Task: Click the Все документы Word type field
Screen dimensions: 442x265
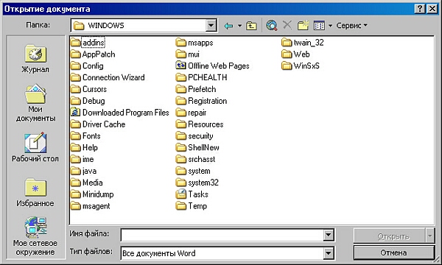Action: click(222, 253)
